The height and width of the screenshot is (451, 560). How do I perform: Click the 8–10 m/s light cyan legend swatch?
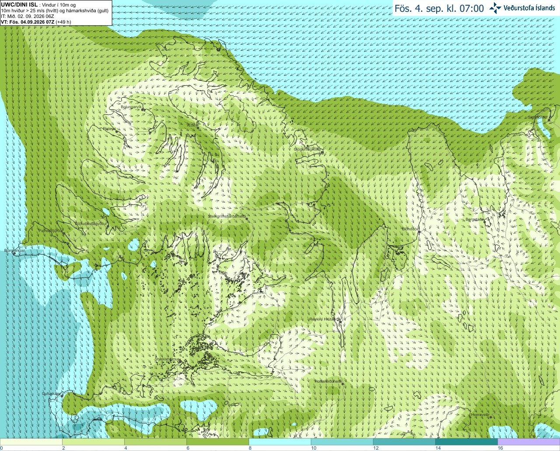(x=280, y=441)
